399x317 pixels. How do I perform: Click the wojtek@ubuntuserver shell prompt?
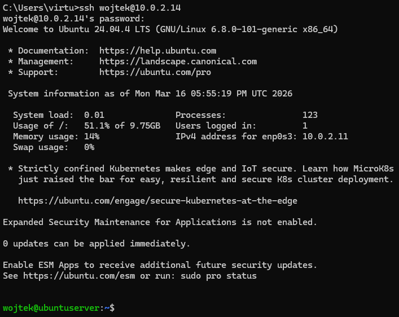(x=59, y=308)
